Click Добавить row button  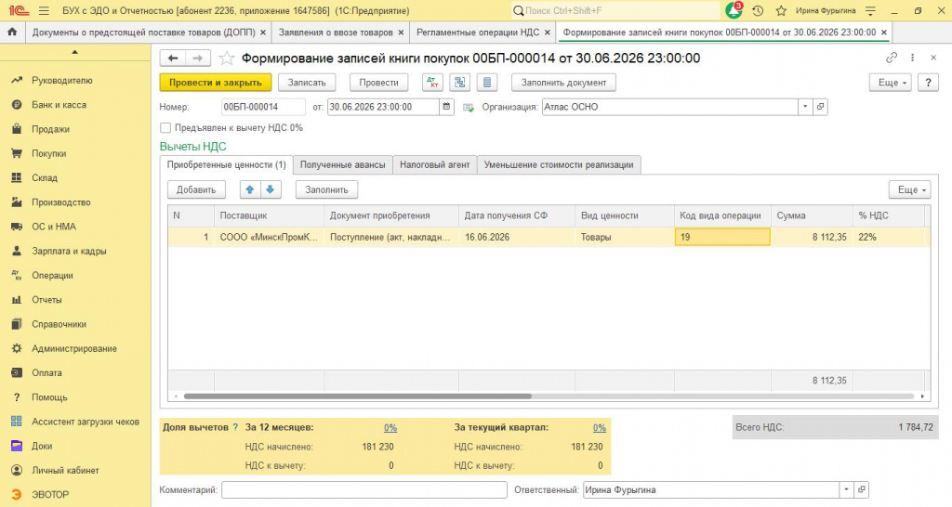[x=196, y=189]
